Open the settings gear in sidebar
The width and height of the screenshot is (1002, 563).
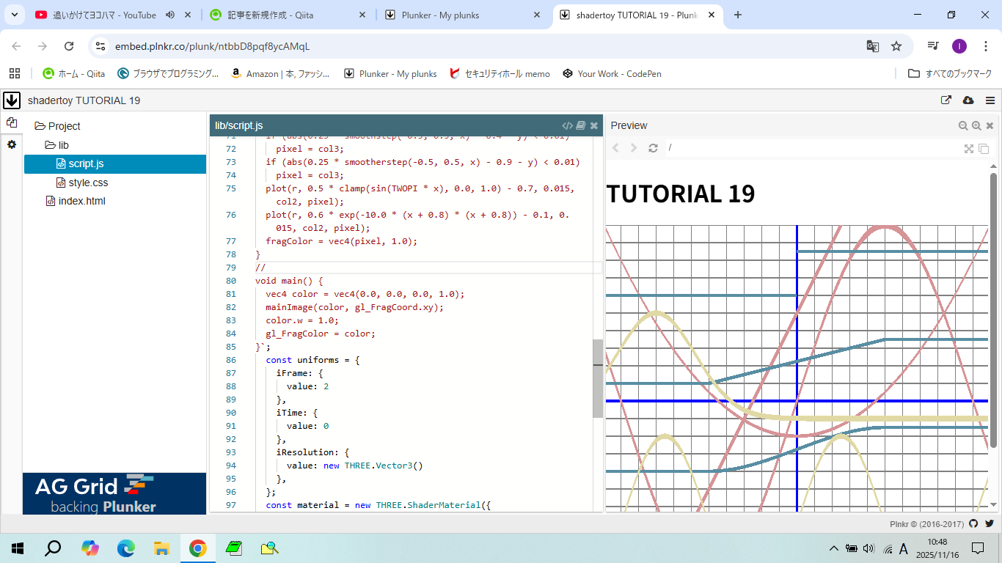(x=12, y=144)
